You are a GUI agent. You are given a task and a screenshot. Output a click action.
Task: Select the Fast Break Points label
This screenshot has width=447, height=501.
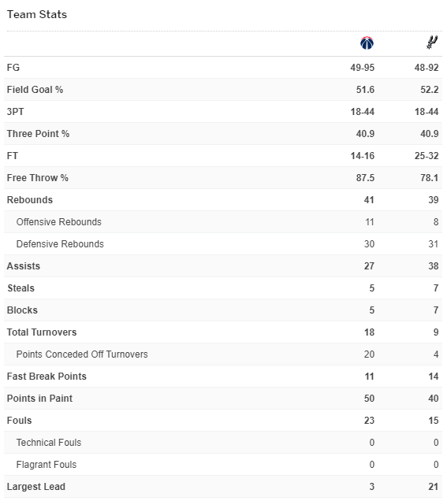coord(47,376)
